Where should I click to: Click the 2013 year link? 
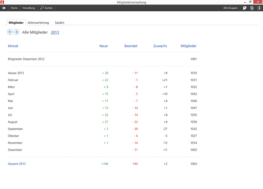[55, 32]
